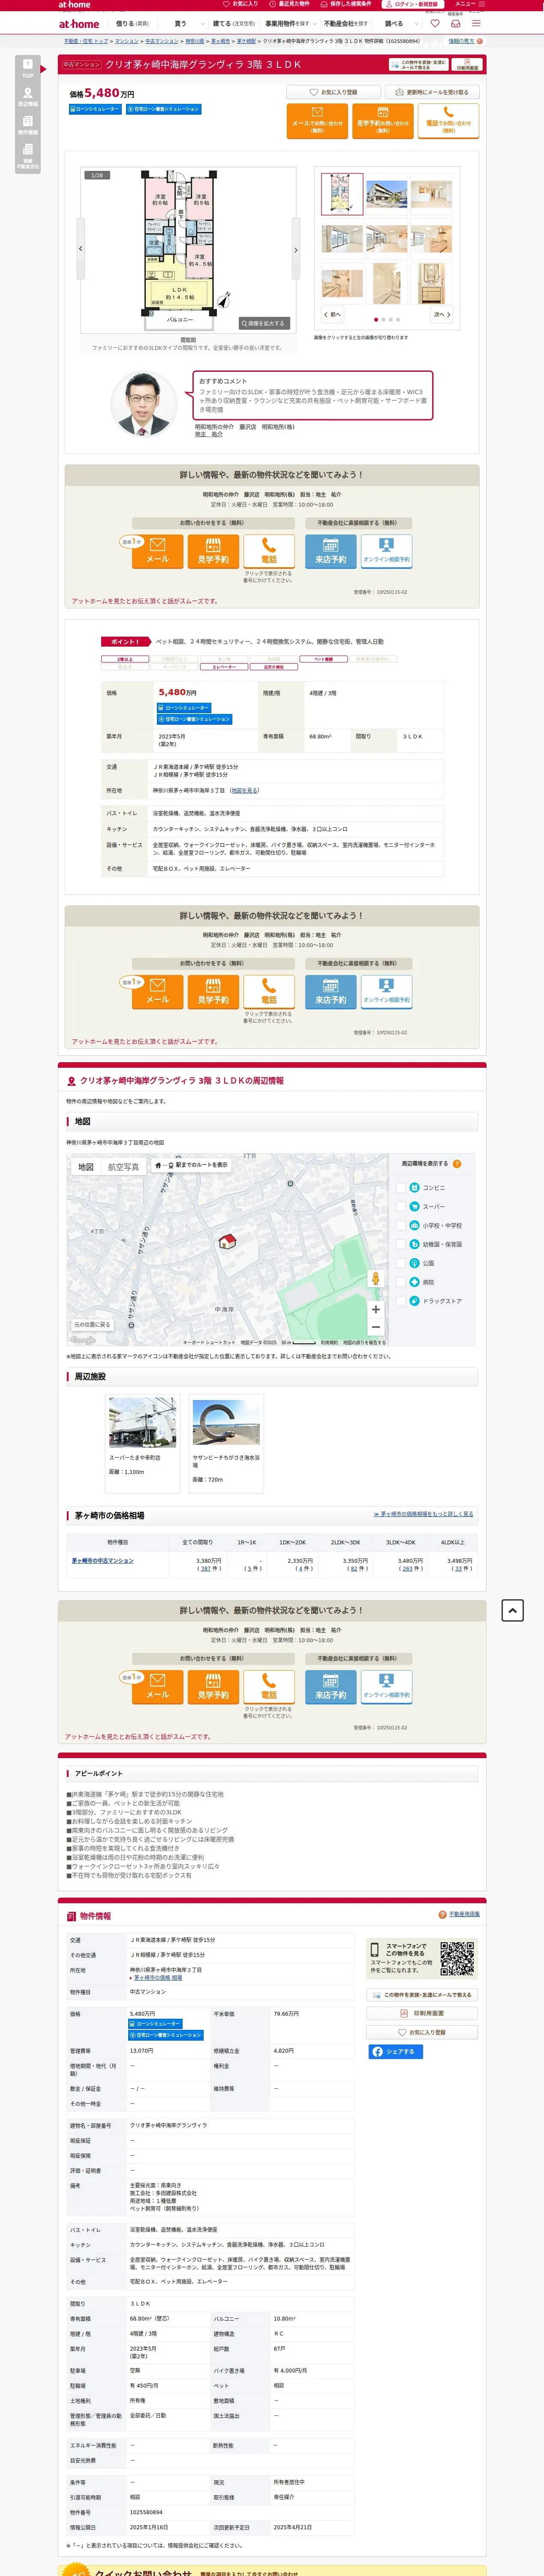Toggle 幼稚園・保育園 checkbox for map
The width and height of the screenshot is (544, 2576).
coord(400,1244)
